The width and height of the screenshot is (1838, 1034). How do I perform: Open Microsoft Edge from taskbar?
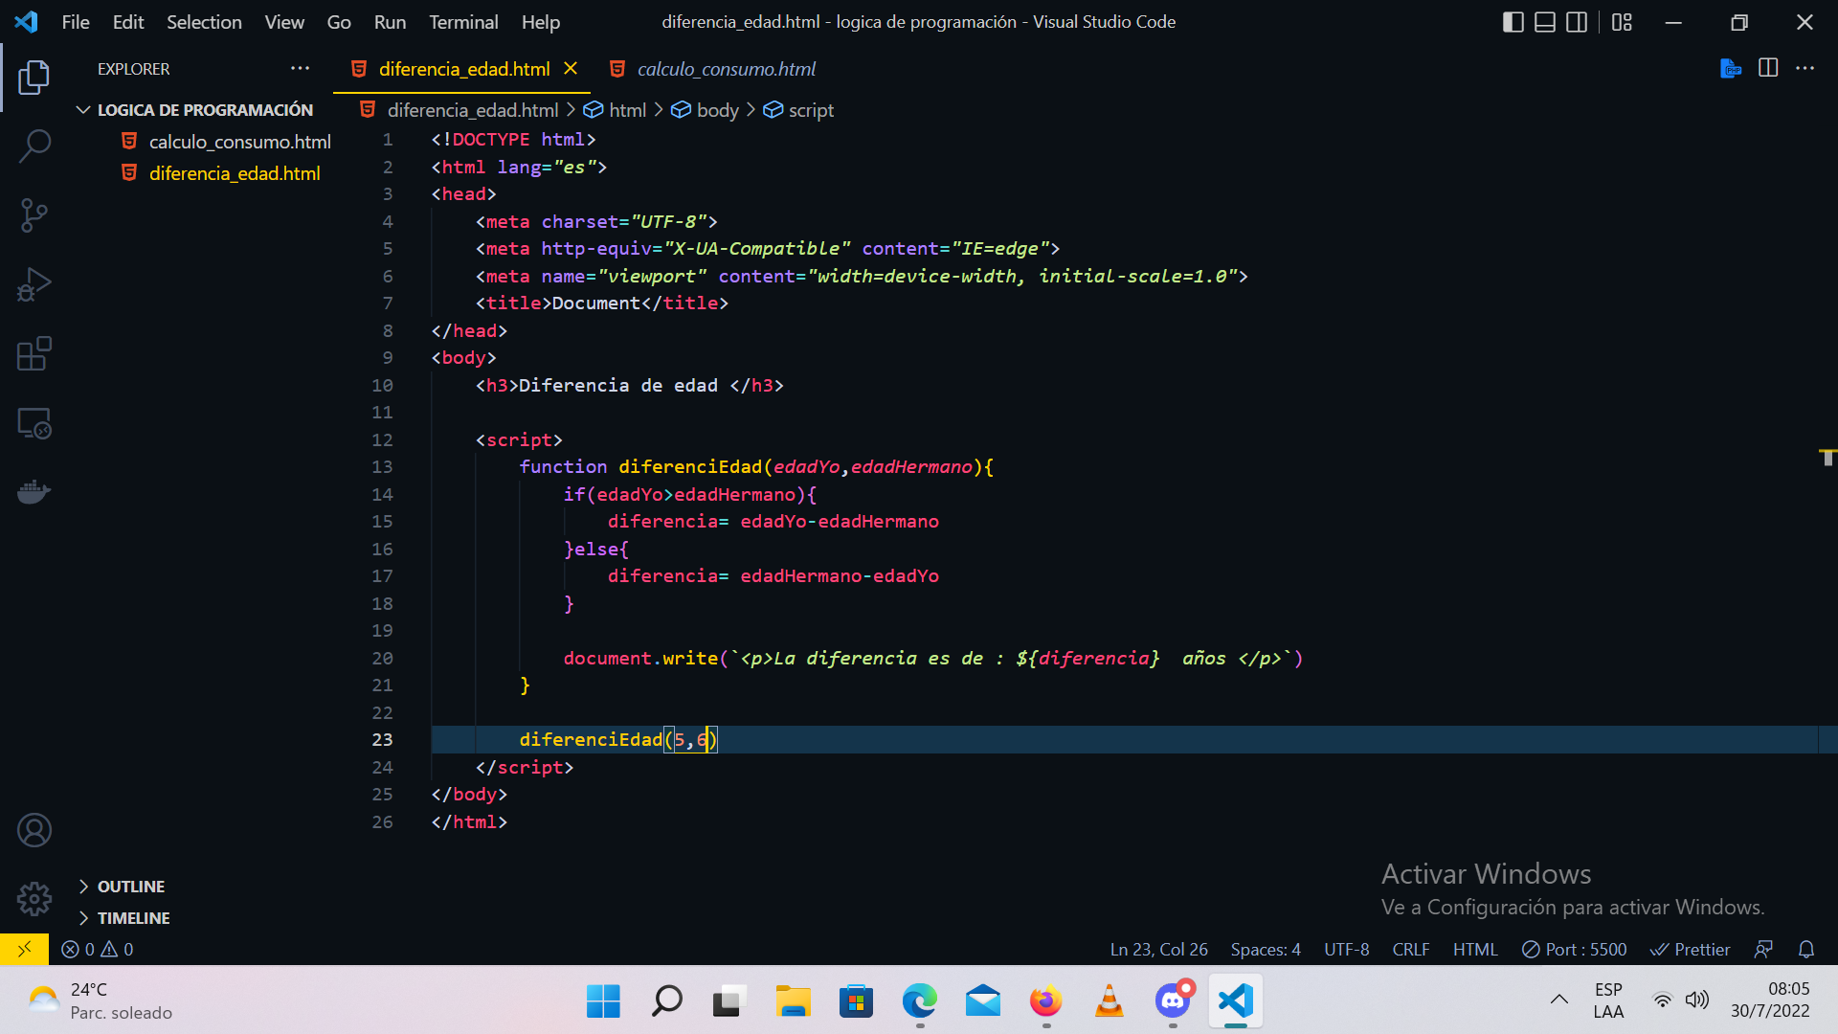[919, 1001]
